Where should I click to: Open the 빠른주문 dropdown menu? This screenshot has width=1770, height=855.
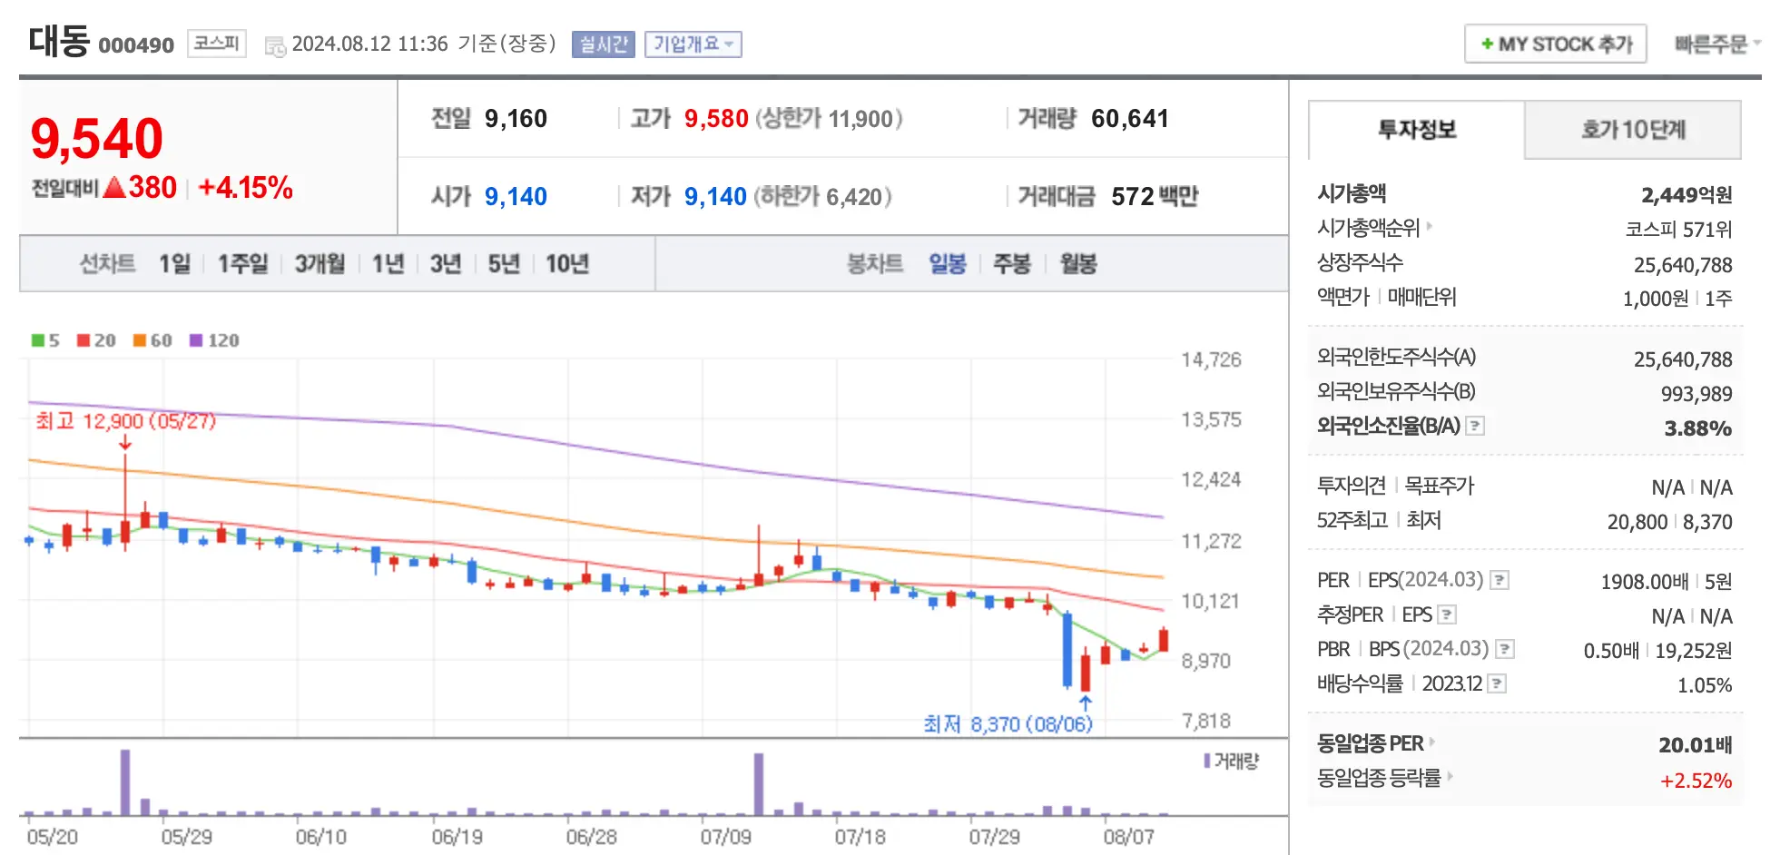[1716, 43]
